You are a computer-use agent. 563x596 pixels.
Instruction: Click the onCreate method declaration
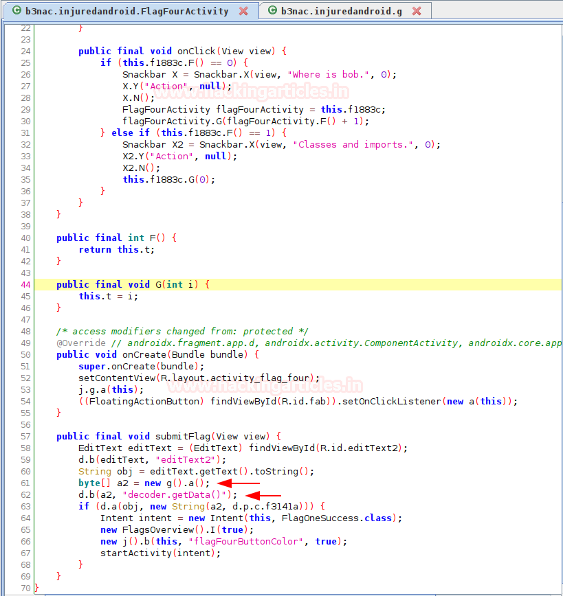tap(146, 354)
